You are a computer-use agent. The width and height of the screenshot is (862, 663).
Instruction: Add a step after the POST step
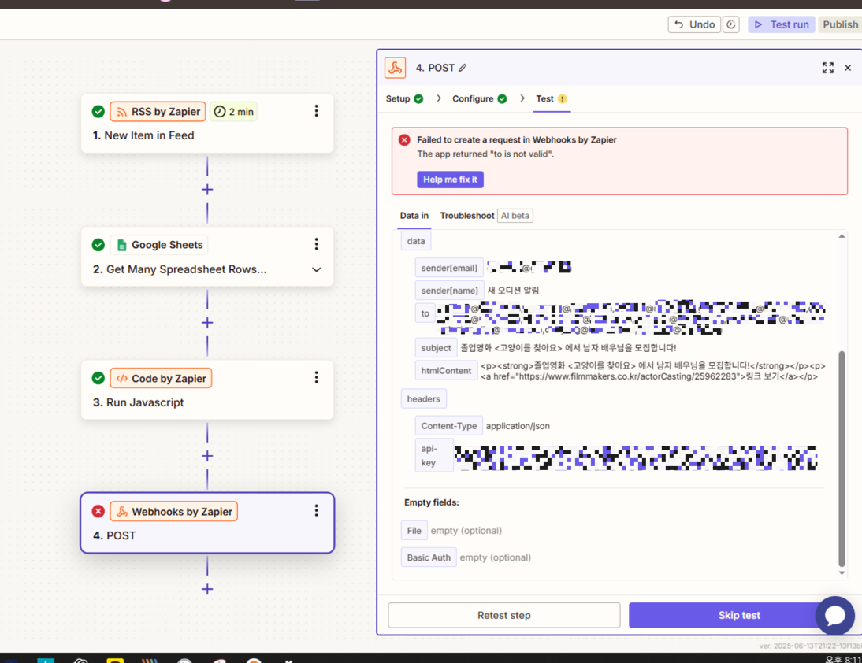(207, 590)
